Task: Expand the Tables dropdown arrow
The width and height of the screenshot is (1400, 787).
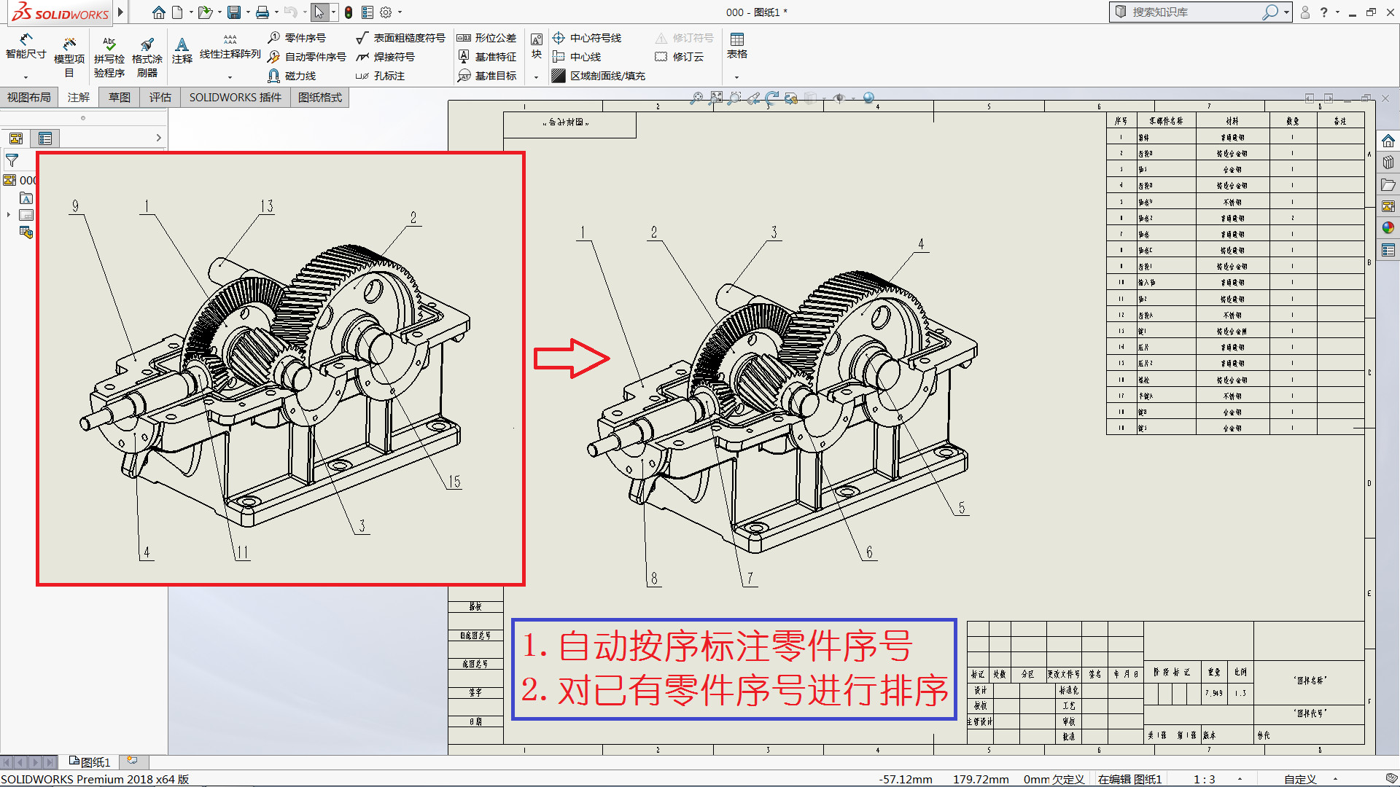Action: (x=736, y=77)
